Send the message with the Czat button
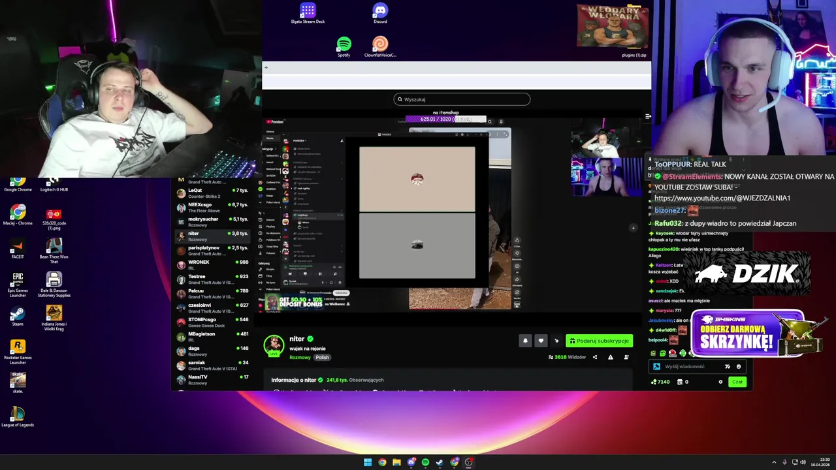The height and width of the screenshot is (470, 836). coord(737,382)
